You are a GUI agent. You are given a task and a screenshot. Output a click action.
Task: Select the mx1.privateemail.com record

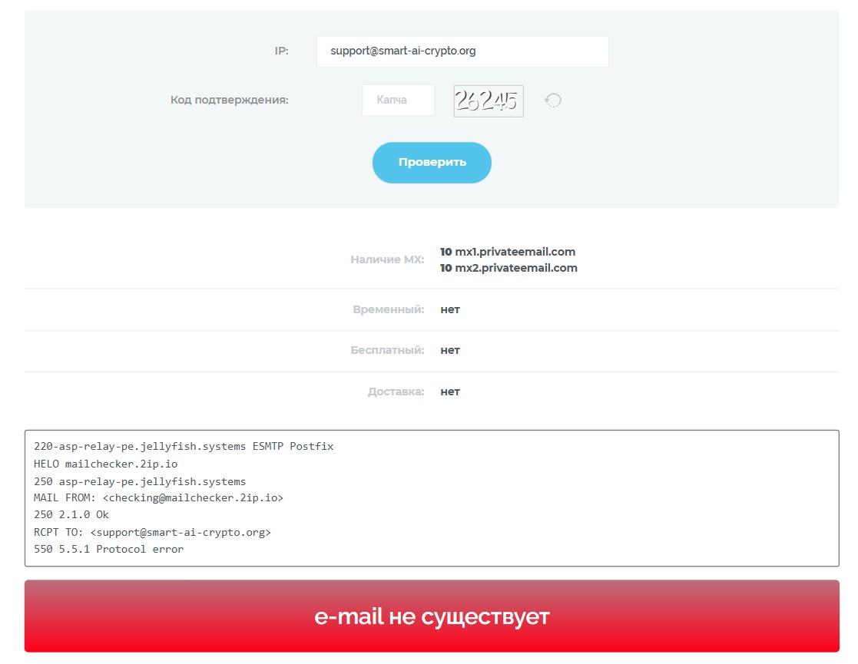point(508,252)
